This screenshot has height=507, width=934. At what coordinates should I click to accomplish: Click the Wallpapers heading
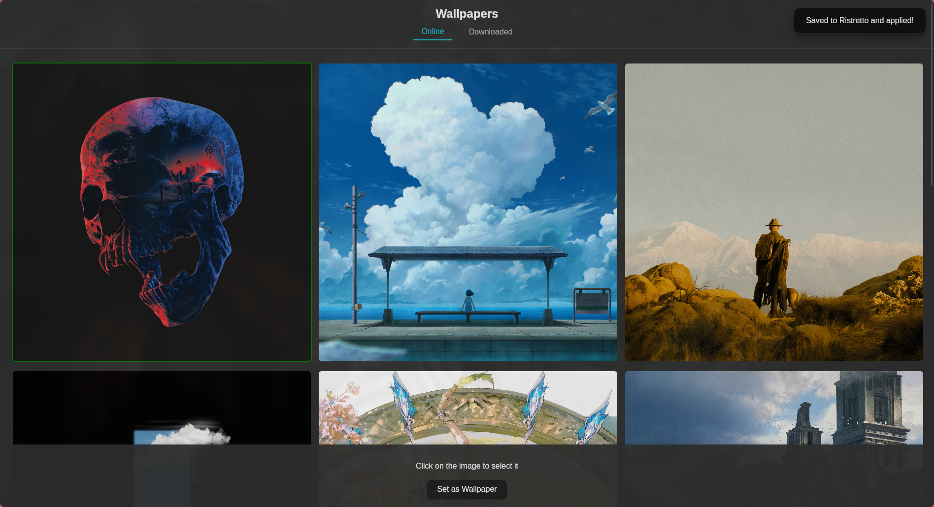pos(467,14)
